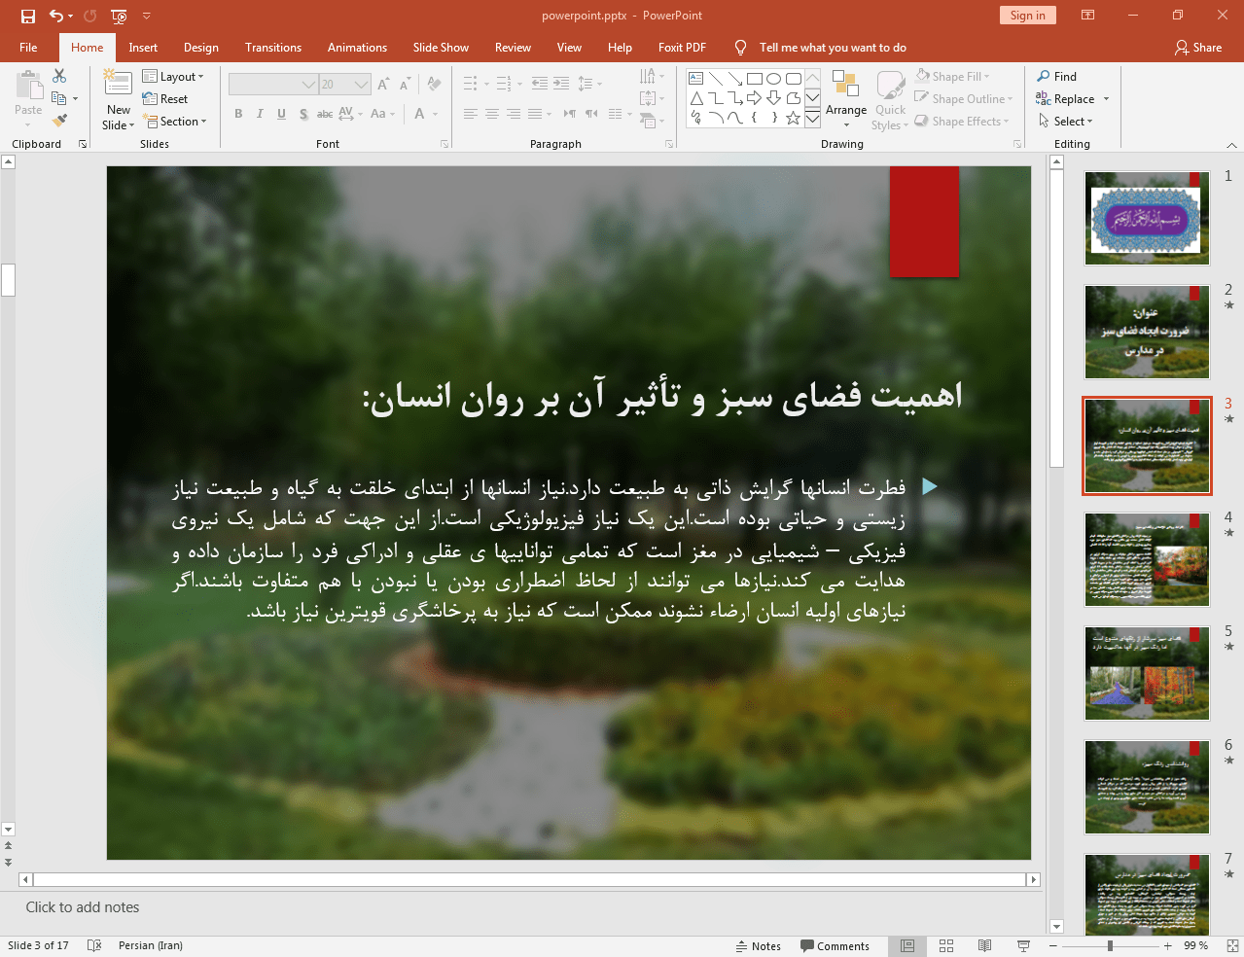Image resolution: width=1244 pixels, height=957 pixels.
Task: Fit slide to current window icon
Action: click(1231, 945)
